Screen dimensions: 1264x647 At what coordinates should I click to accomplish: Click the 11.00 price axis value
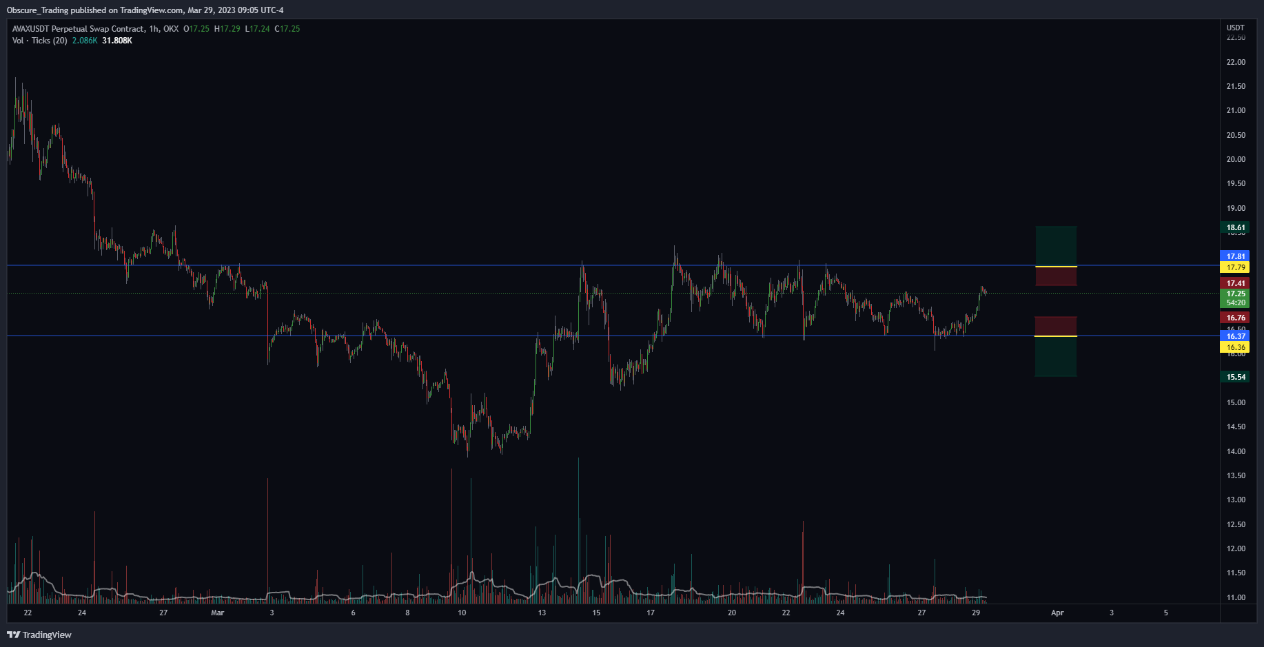coord(1236,597)
